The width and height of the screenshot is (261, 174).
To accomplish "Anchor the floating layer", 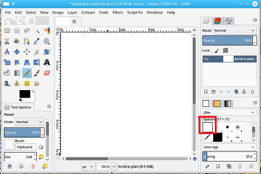I will point(244,92).
